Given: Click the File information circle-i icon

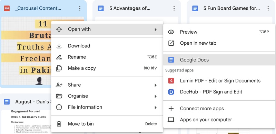Looking at the screenshot, I should pos(59,107).
